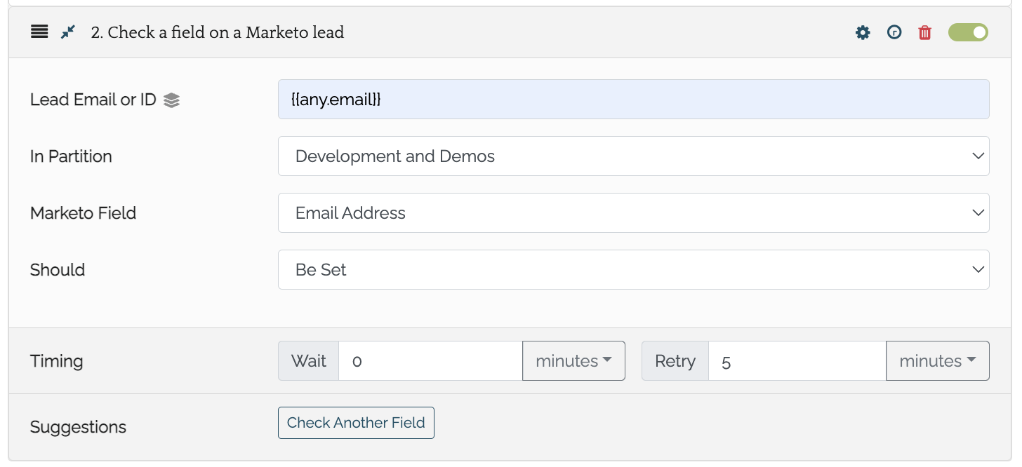Collapse step 2 with the arrows icon
Image resolution: width=1022 pixels, height=467 pixels.
67,32
